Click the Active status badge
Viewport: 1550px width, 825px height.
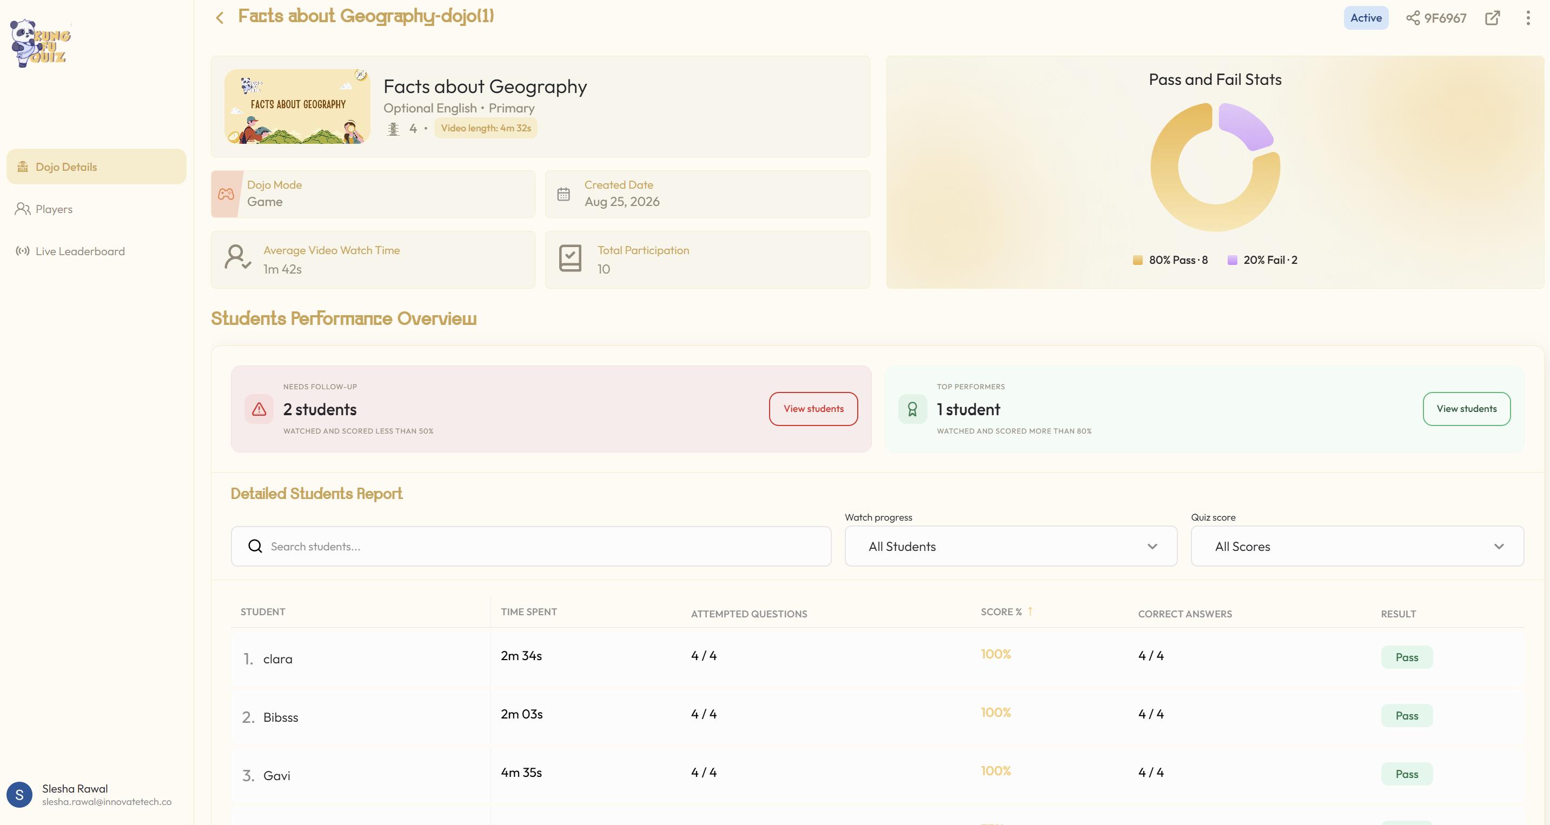point(1366,18)
